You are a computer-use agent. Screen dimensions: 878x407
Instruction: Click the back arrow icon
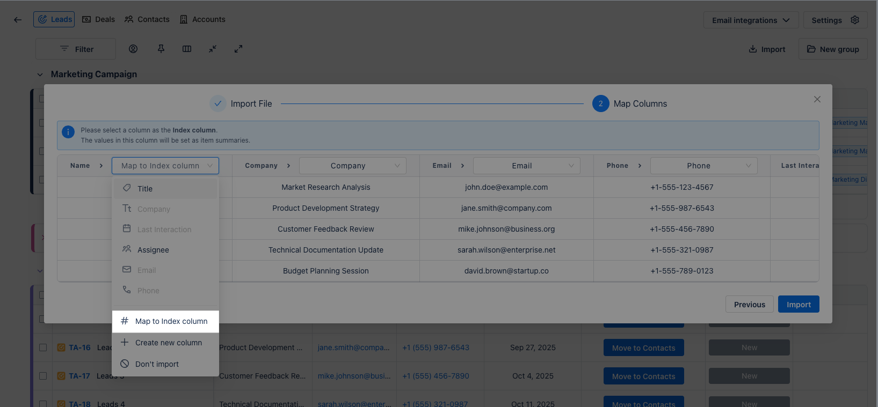coord(18,20)
